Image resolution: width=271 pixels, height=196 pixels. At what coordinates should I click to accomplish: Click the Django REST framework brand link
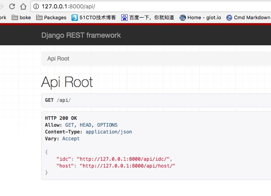tap(81, 35)
